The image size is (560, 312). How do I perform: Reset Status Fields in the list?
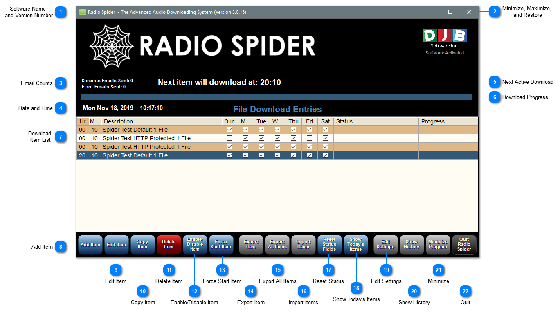point(329,245)
